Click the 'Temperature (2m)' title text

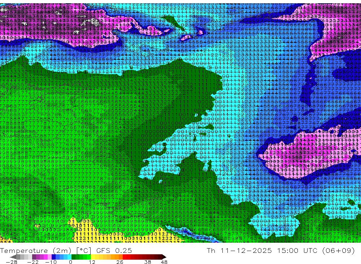point(35,251)
